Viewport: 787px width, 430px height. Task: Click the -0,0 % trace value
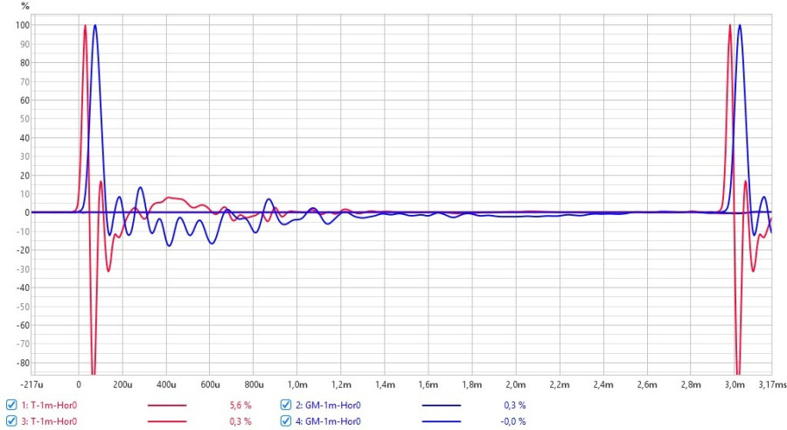coord(513,421)
